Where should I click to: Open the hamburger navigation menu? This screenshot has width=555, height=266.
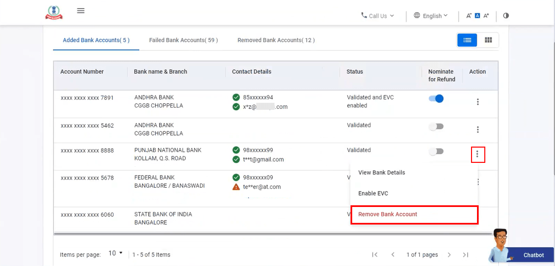pyautogui.click(x=81, y=11)
